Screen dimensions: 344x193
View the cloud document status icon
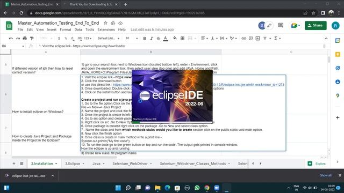click(120, 23)
